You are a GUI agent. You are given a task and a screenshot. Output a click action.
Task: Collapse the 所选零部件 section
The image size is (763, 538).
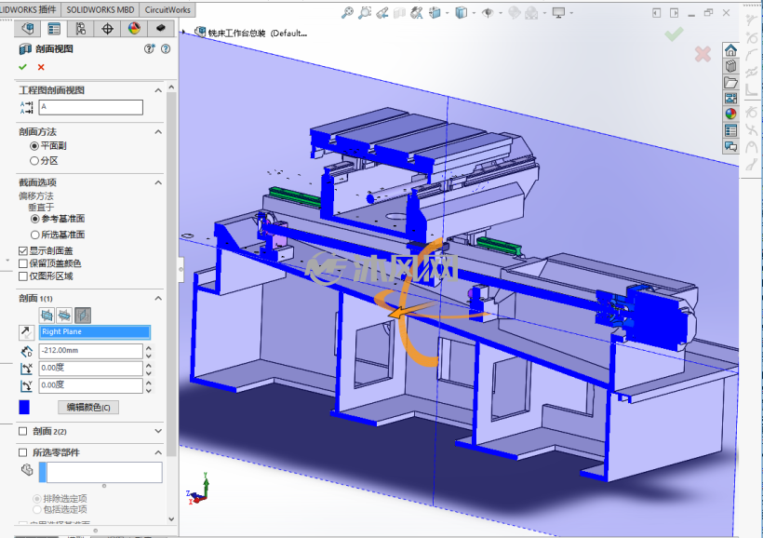158,452
